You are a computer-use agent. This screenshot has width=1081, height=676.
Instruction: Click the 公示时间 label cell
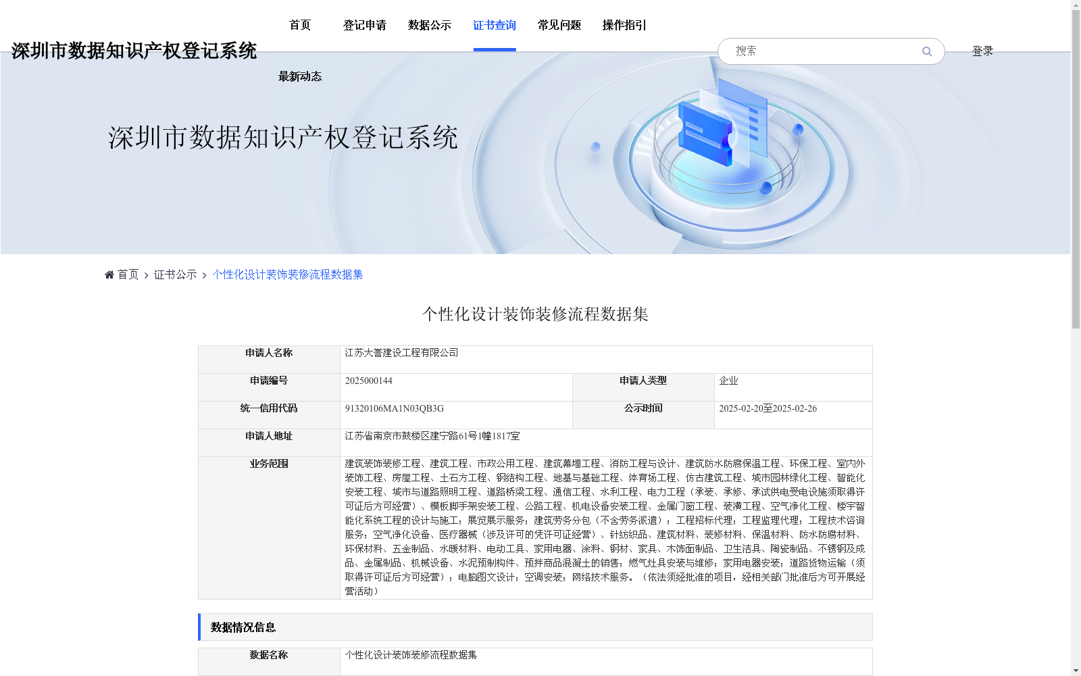pos(643,415)
